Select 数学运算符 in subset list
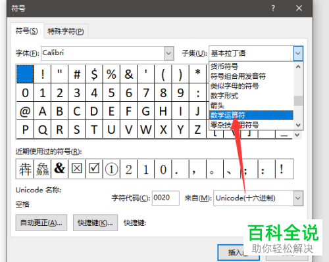 point(251,115)
